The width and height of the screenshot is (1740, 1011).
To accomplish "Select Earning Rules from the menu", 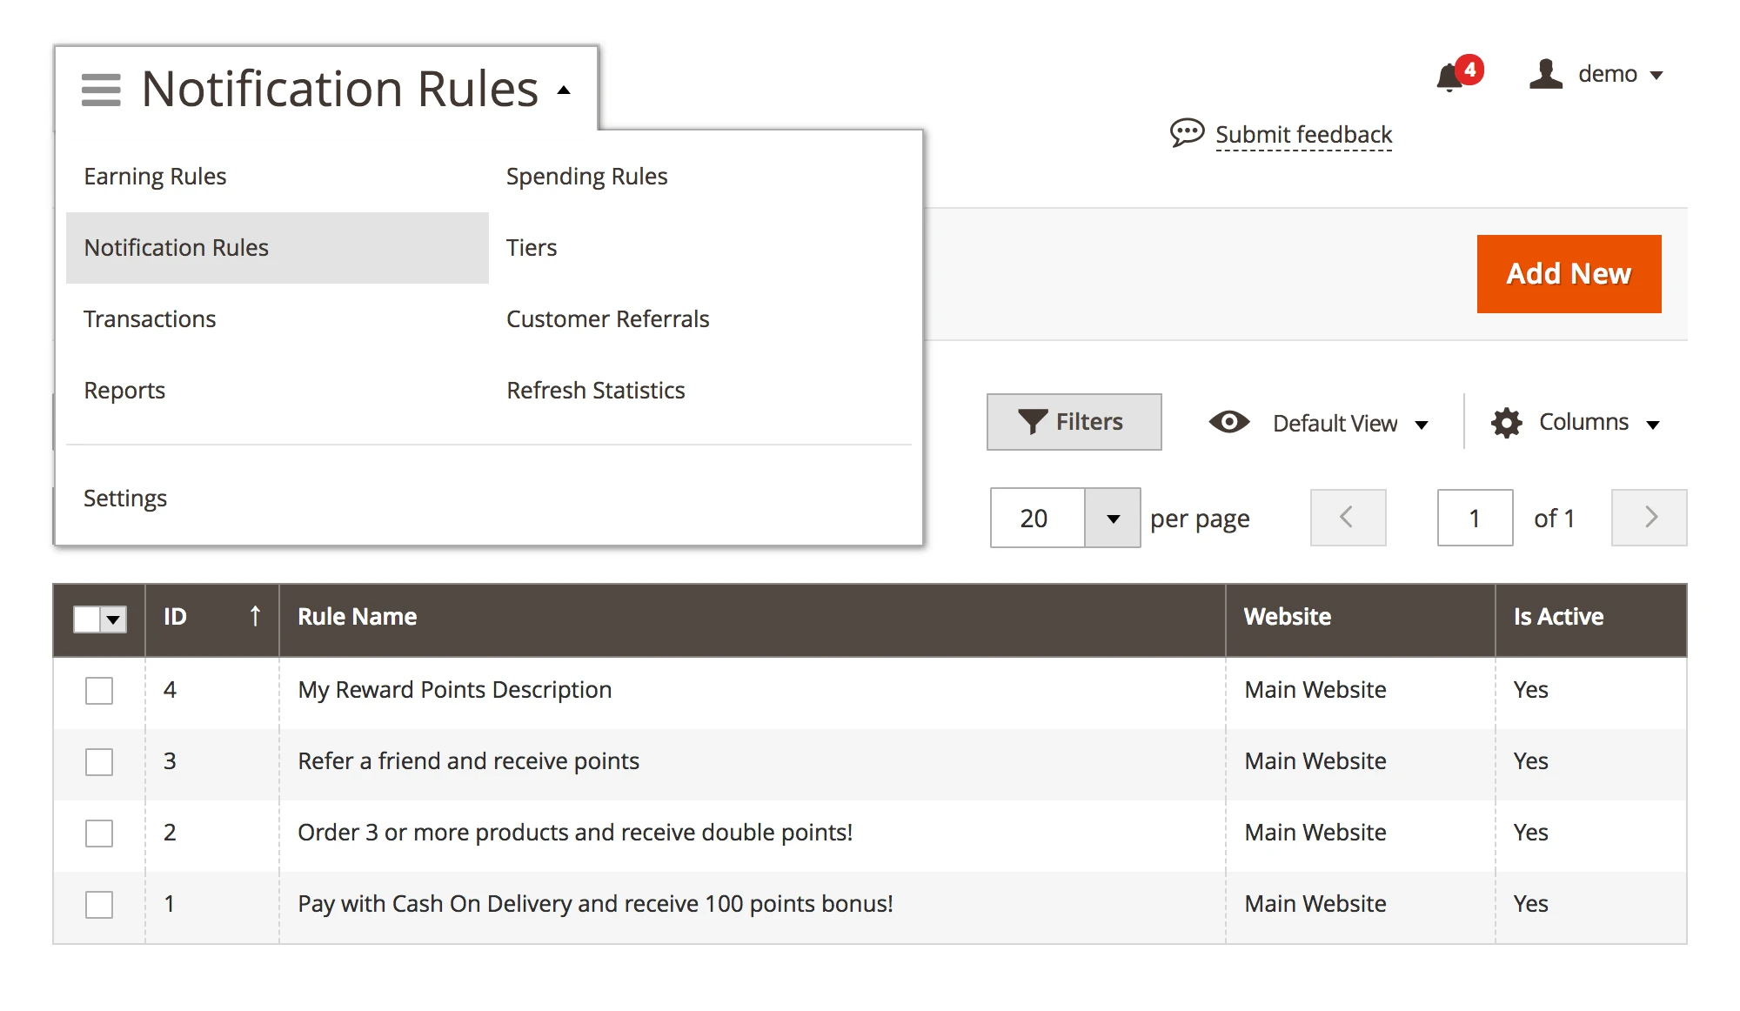I will [x=155, y=176].
